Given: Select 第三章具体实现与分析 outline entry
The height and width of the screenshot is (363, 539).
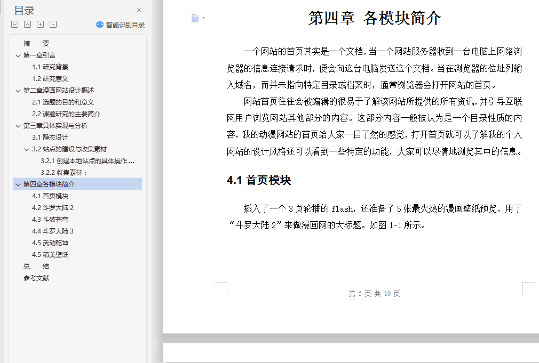Looking at the screenshot, I should coord(56,126).
